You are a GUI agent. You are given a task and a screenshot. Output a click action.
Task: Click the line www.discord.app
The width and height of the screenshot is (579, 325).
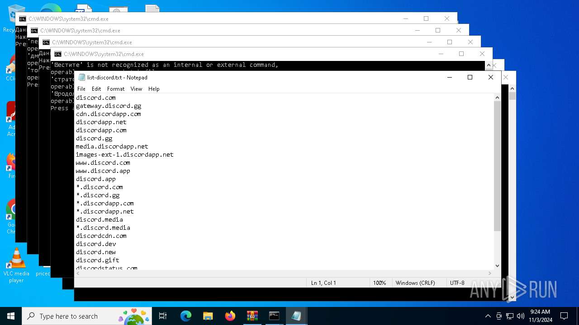(103, 171)
